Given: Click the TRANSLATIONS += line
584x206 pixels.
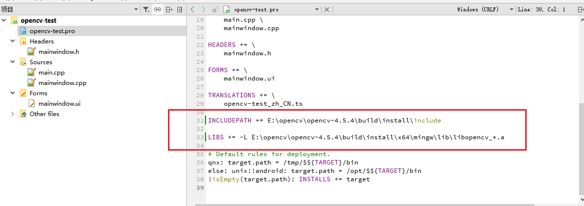Looking at the screenshot, I should tap(241, 95).
